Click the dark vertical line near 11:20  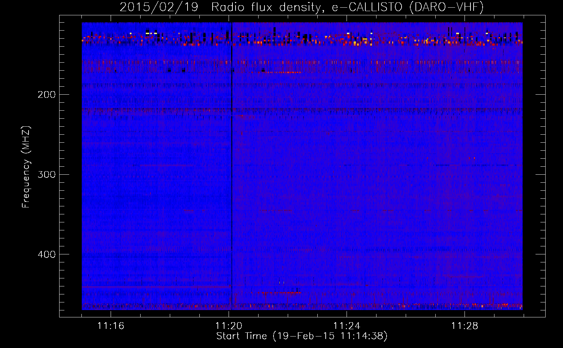pos(231,166)
